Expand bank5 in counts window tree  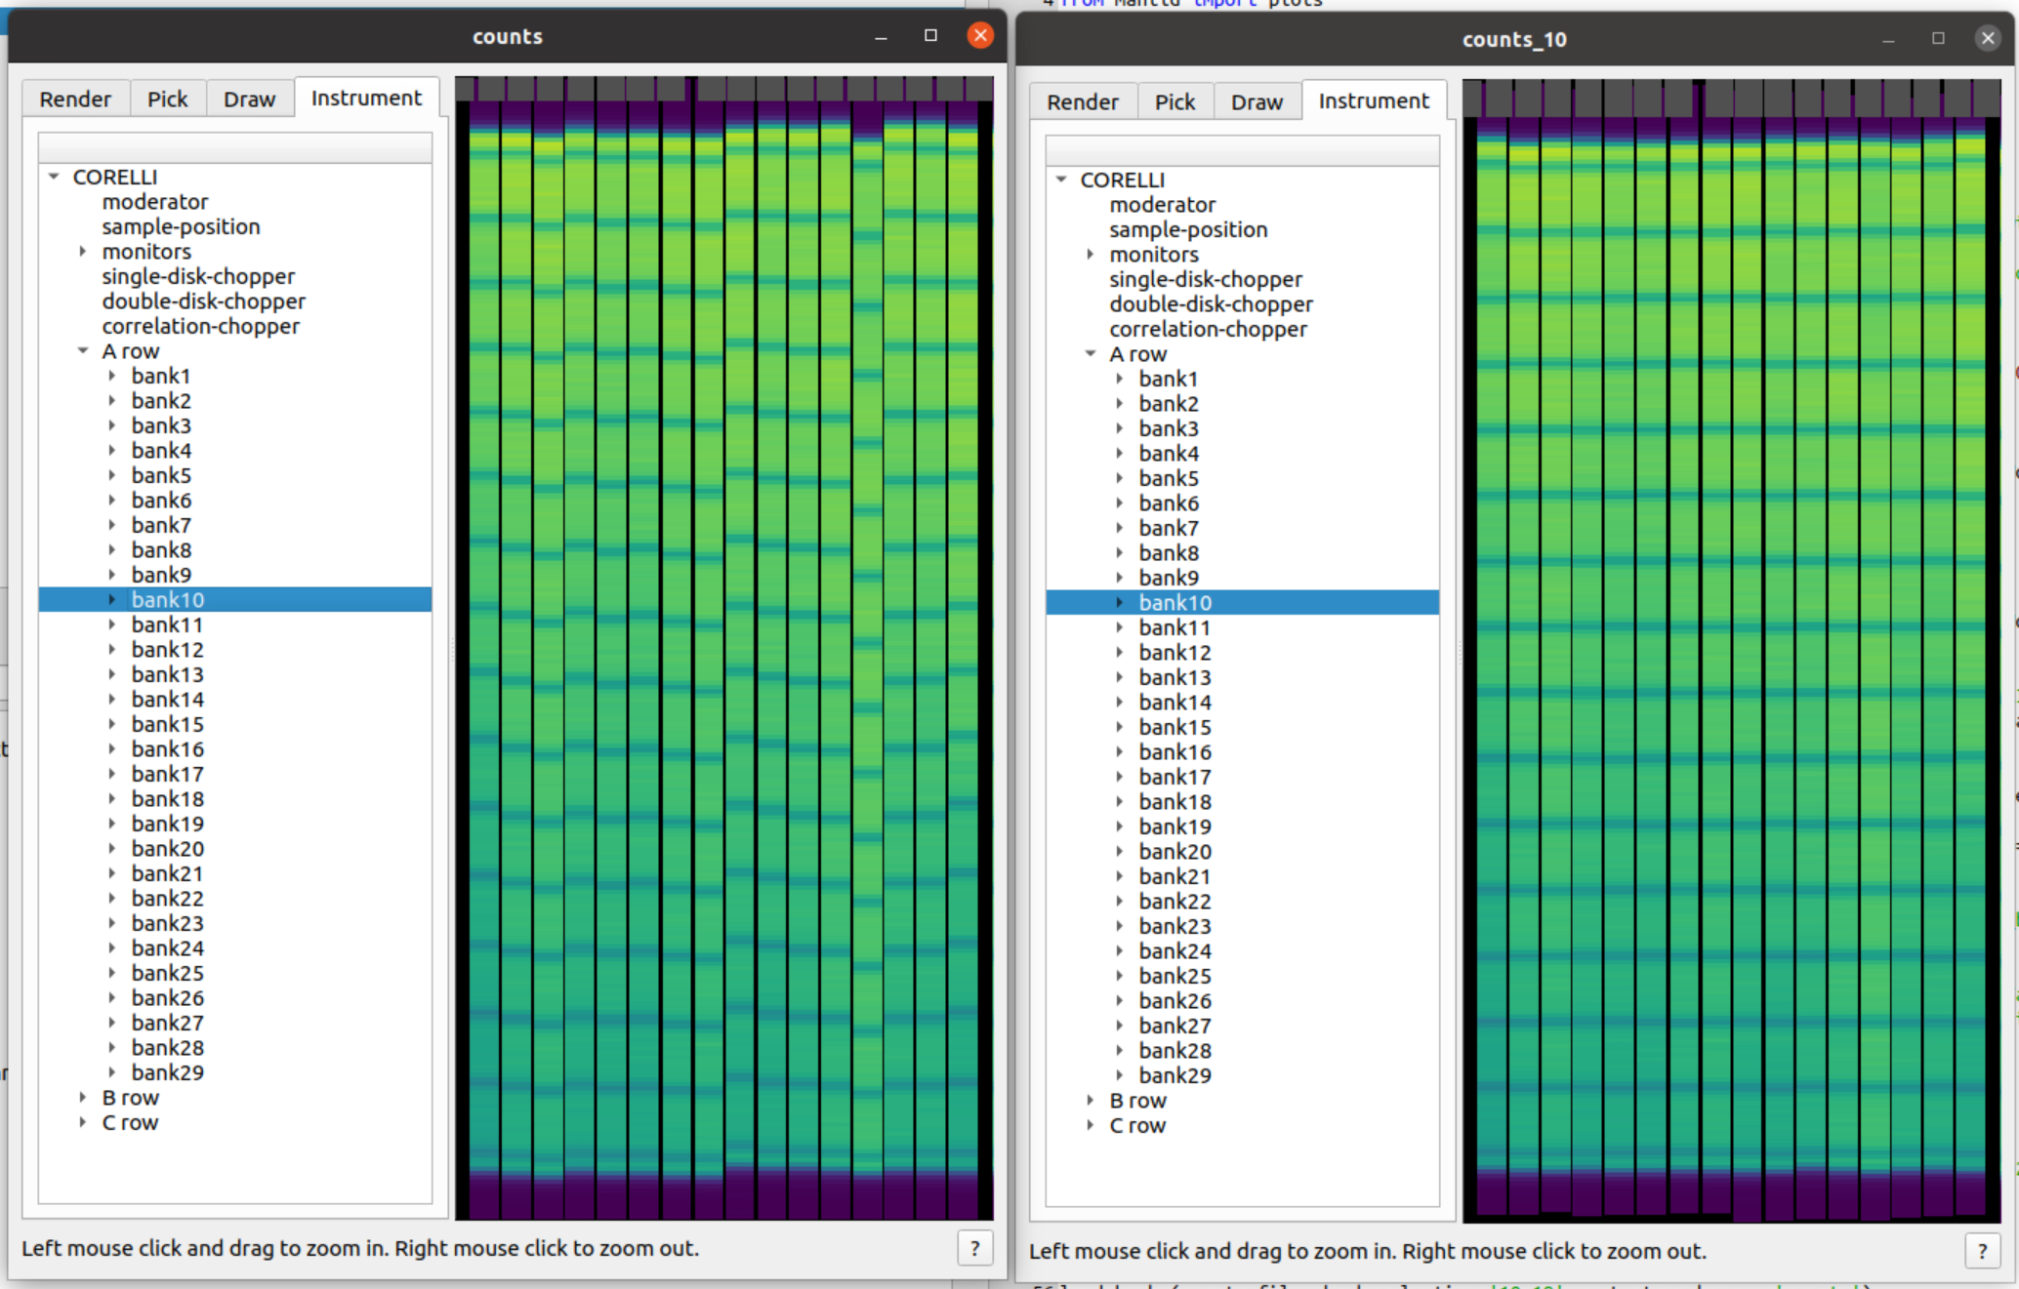point(112,475)
